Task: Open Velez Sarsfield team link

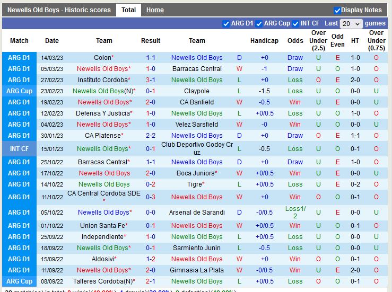Action: [x=197, y=125]
